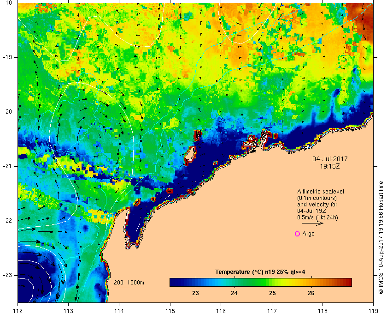
Task: Click the longitude axis label 113
Action: 68,311
